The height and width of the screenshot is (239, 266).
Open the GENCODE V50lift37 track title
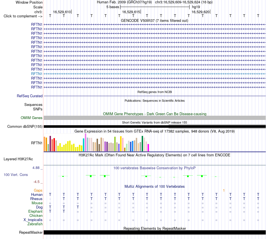pyautogui.click(x=155, y=20)
